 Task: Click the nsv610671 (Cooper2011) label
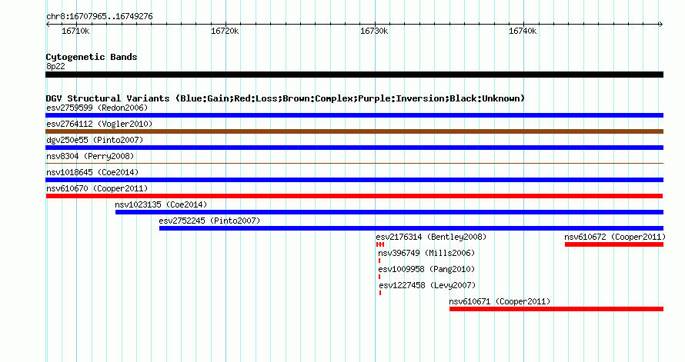500,301
